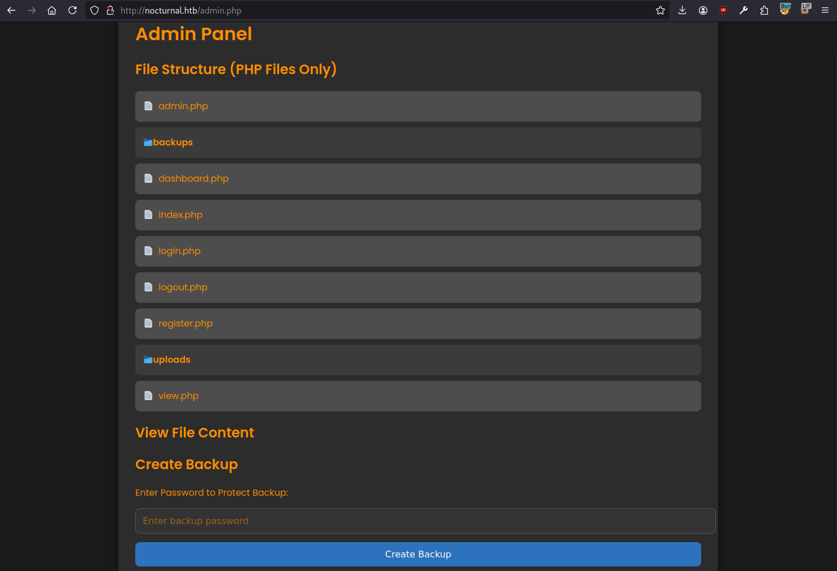Screen dimensions: 837x571
Task: Show tracking protection shield info
Action: pyautogui.click(x=95, y=10)
